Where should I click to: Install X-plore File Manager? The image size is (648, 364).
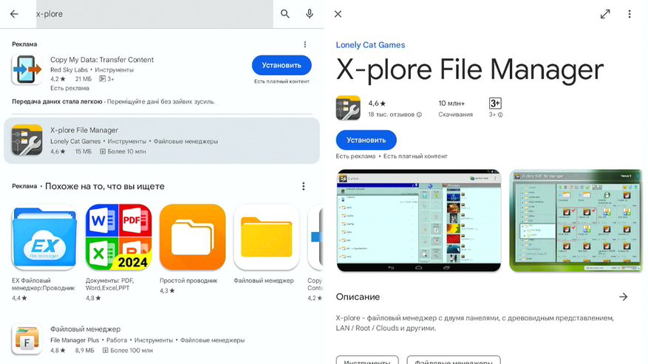coord(366,140)
